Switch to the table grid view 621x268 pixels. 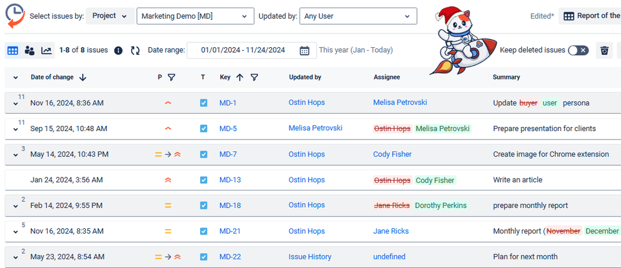(x=12, y=51)
